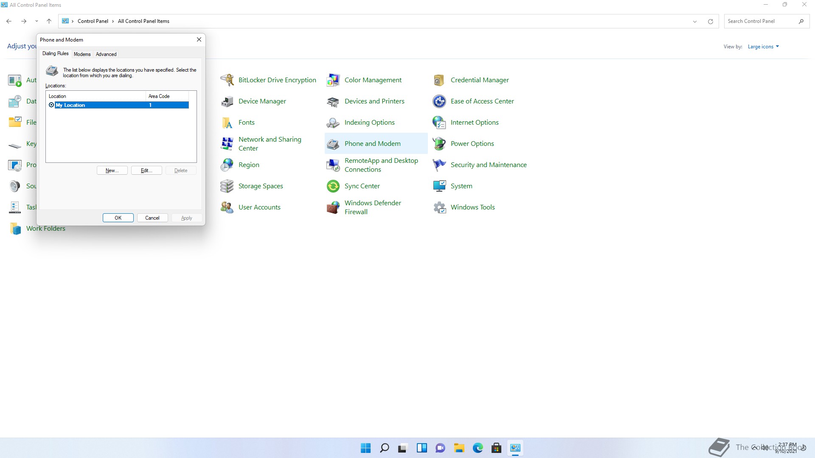The image size is (815, 458).
Task: Click the Phone and Modem icon
Action: pos(333,143)
